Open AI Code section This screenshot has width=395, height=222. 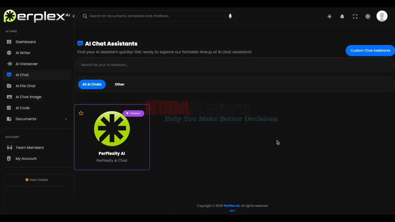(23, 108)
